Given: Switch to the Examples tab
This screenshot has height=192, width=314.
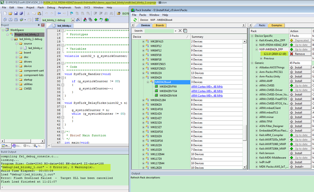Looking at the screenshot, I should (x=277, y=25).
